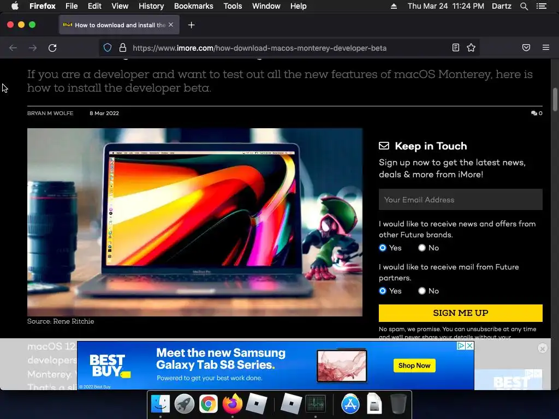Click the date and time in menu bar
559x419 pixels.
(x=445, y=6)
